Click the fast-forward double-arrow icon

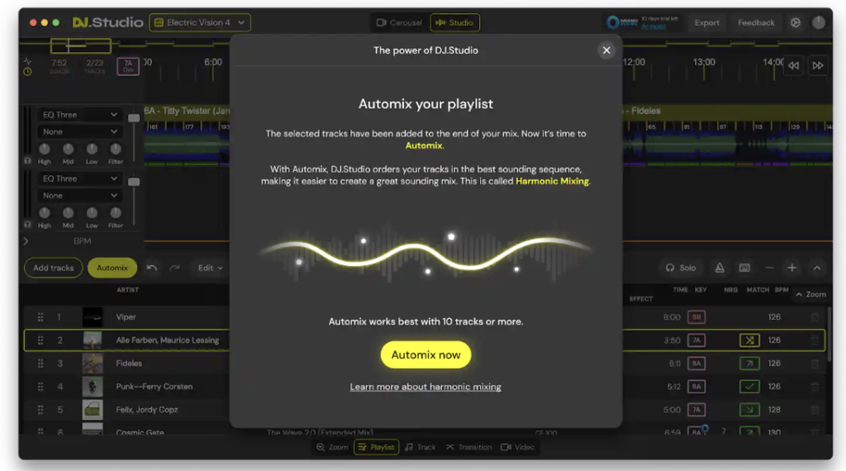817,65
